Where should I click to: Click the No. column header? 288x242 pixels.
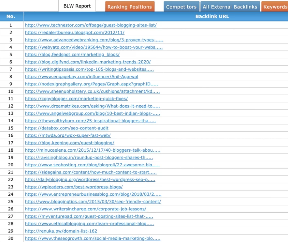11,16
